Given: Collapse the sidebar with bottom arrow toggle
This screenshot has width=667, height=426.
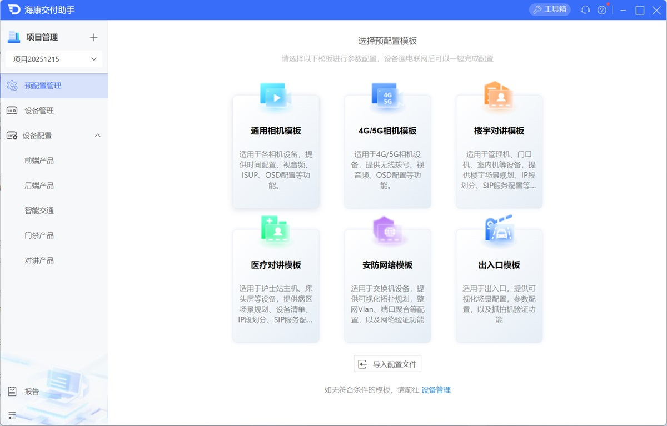Looking at the screenshot, I should point(12,415).
